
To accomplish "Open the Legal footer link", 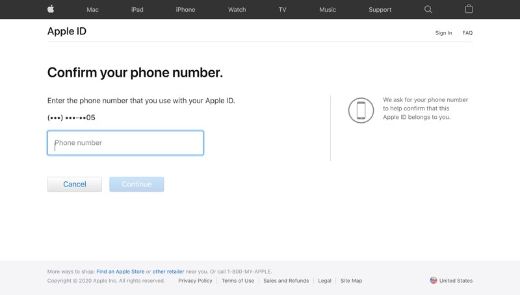I will (x=324, y=281).
